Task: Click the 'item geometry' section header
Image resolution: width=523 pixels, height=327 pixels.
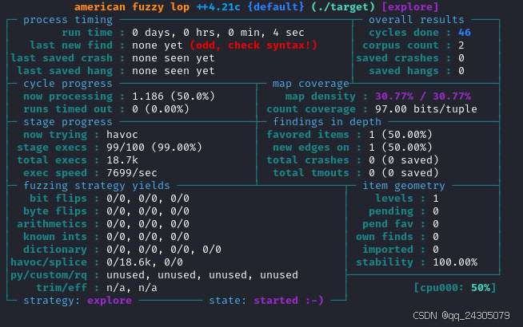Action: [x=404, y=186]
